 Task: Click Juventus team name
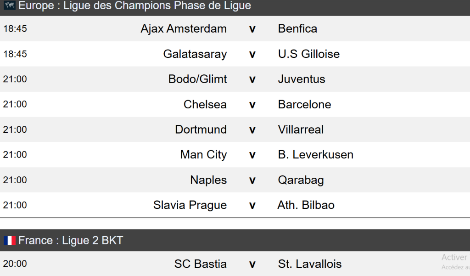[302, 79]
